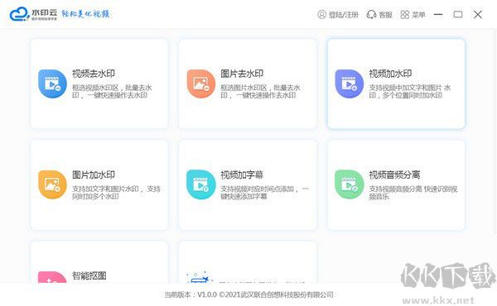Image resolution: width=497 pixels, height=306 pixels.
Task: Open the 视频音频分离 title
Action: (394, 175)
